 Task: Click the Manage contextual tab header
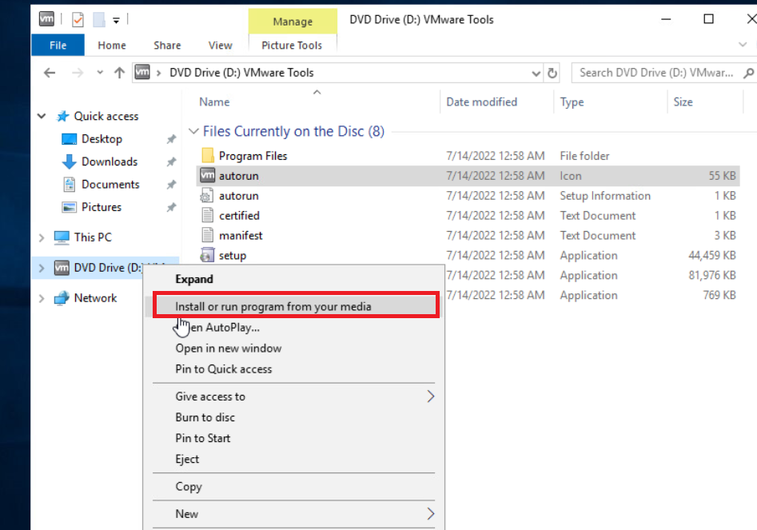pyautogui.click(x=293, y=22)
